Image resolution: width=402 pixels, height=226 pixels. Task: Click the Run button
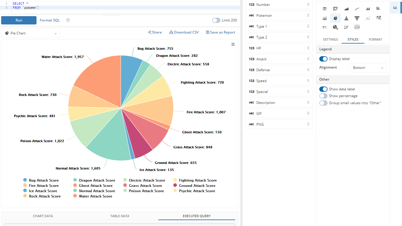[19, 20]
